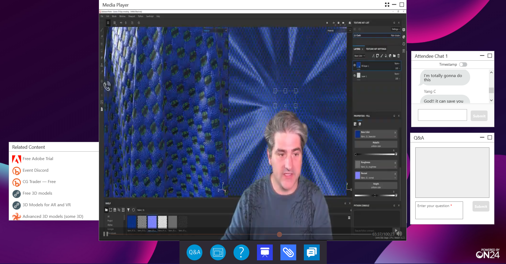Screen dimensions: 506x264
Task: Open the Resources paperclip widget in dock
Action: (x=288, y=252)
